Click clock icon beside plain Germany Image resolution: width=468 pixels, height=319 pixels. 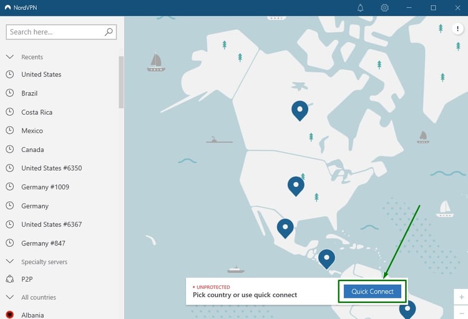click(x=10, y=206)
